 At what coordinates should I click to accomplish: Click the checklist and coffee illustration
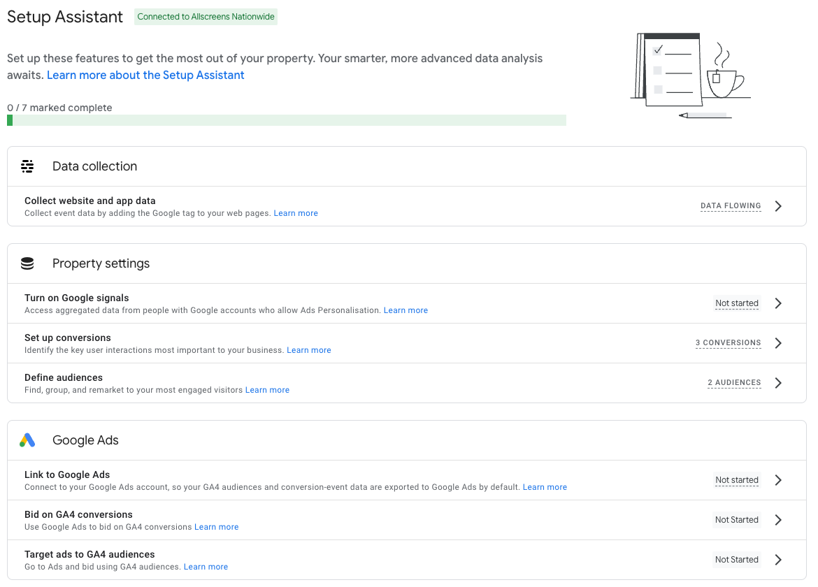pyautogui.click(x=690, y=75)
